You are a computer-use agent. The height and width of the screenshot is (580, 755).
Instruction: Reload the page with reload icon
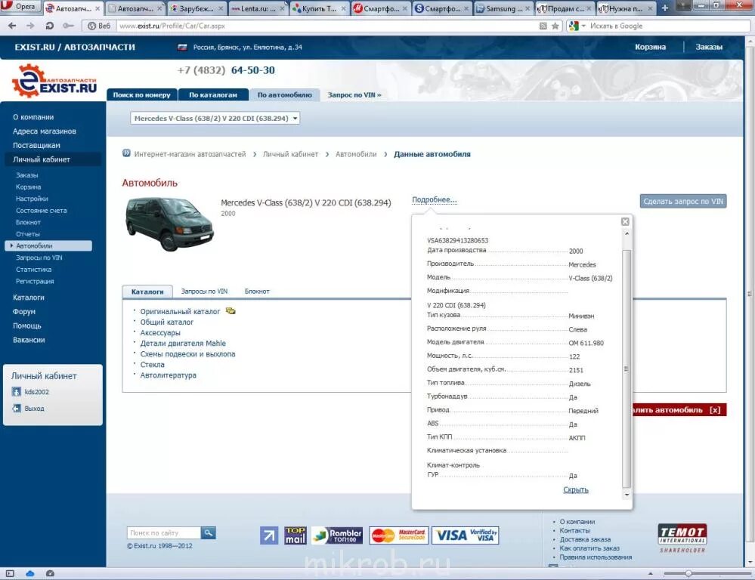(50, 26)
